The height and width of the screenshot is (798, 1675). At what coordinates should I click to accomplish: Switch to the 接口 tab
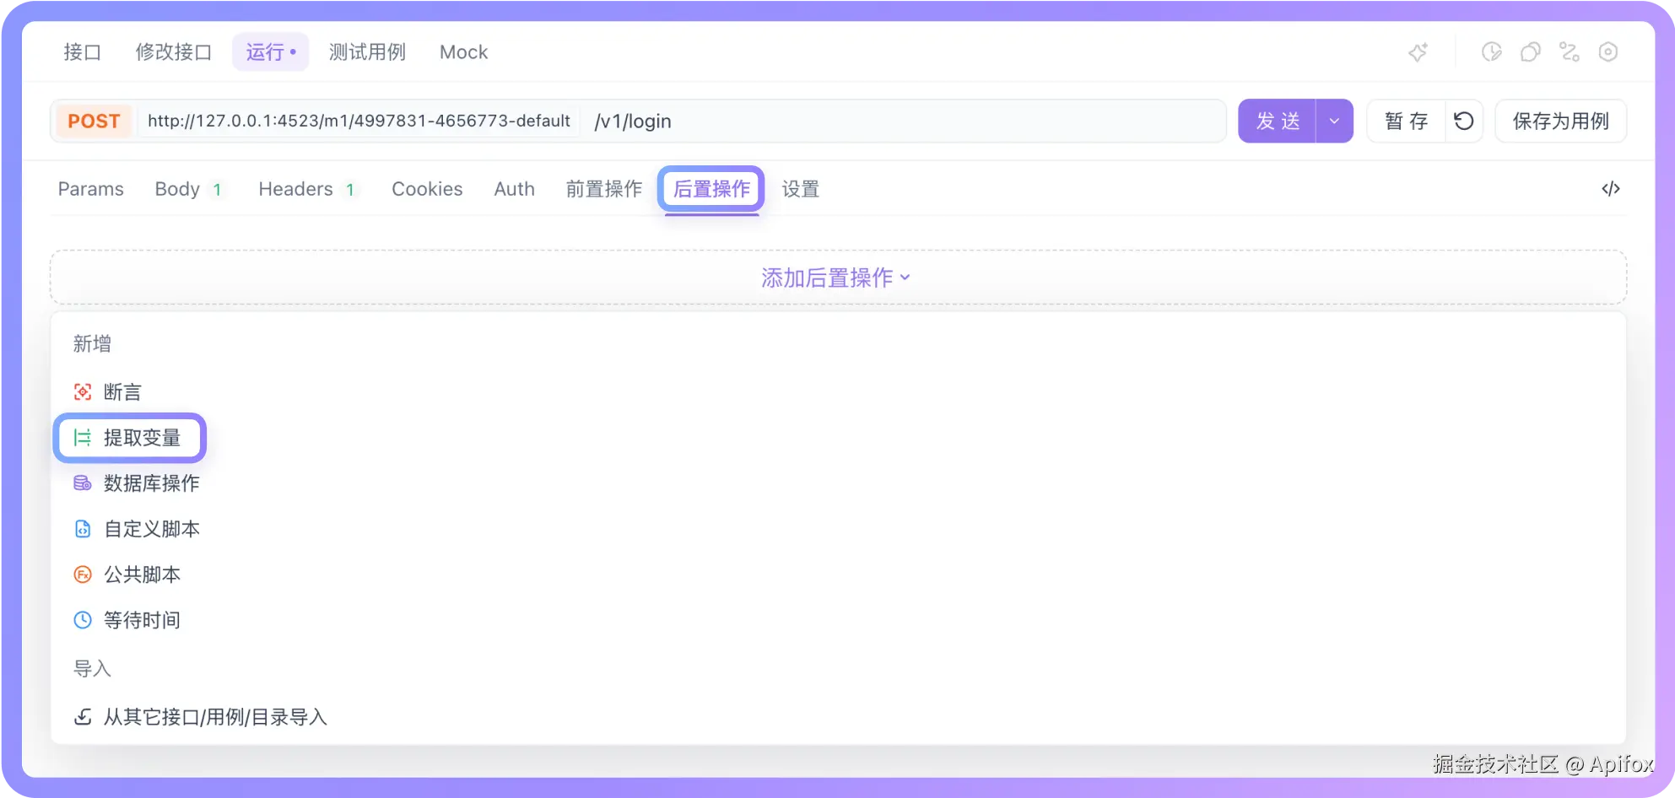click(x=83, y=52)
